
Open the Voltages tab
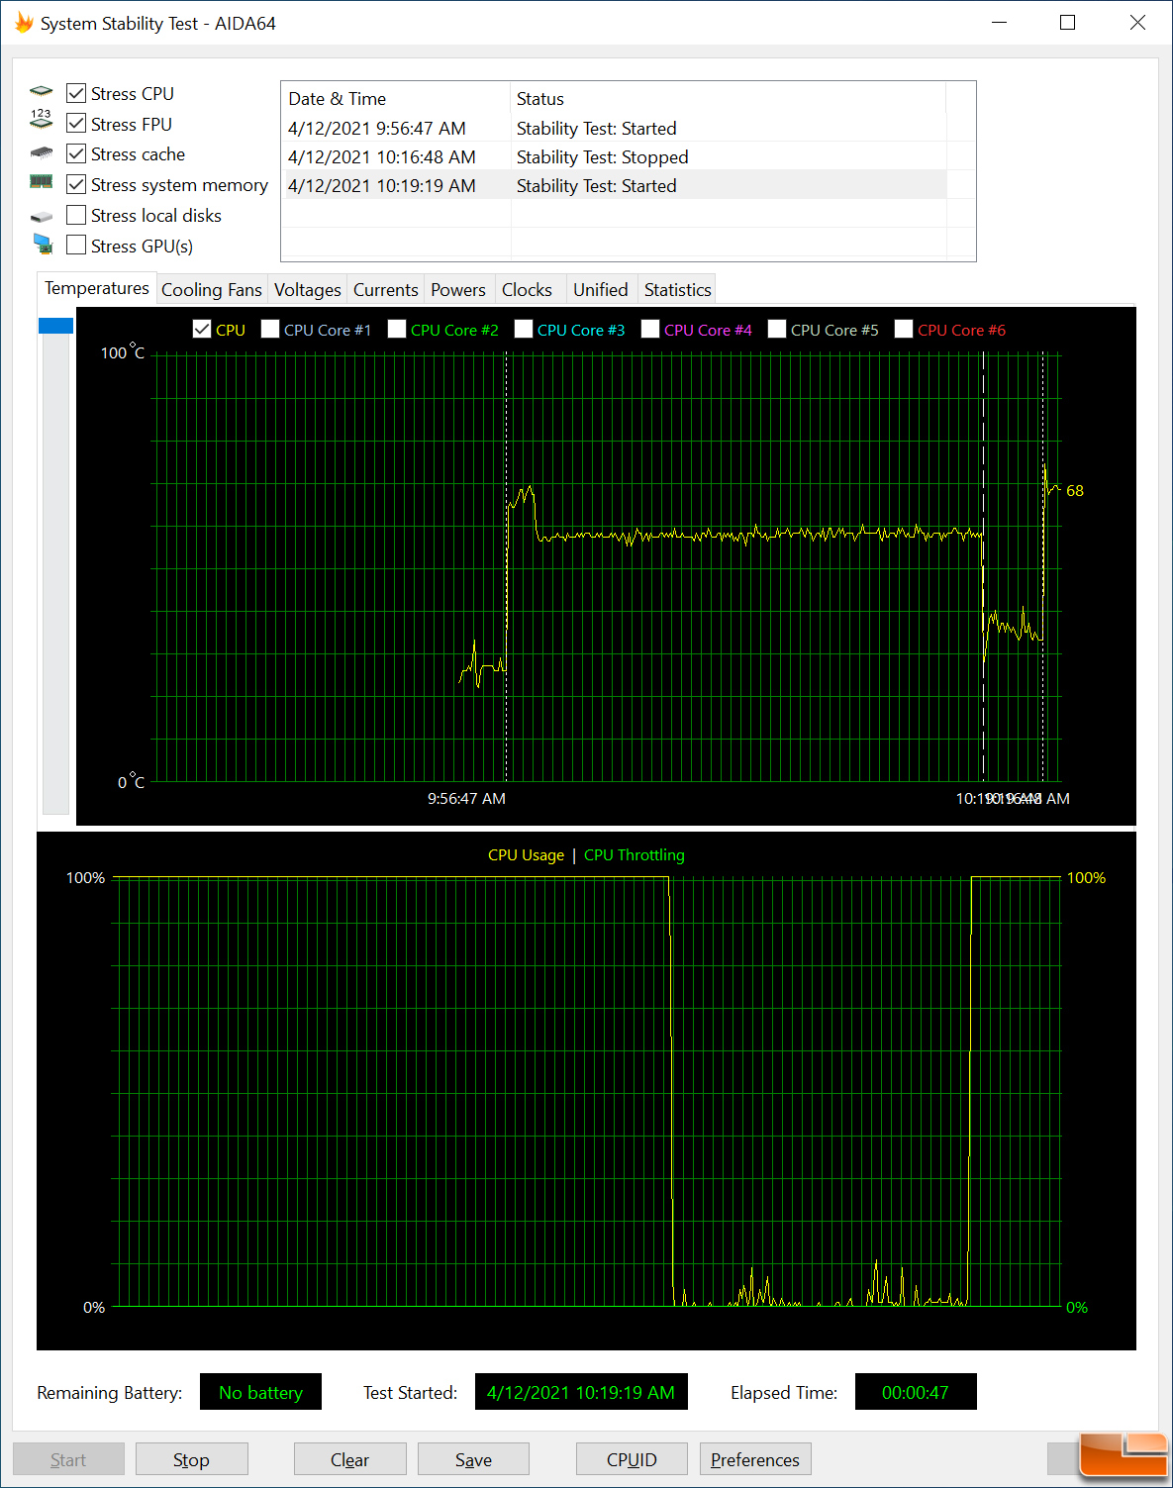(308, 290)
